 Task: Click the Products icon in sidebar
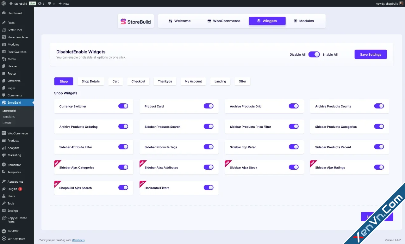click(4, 141)
